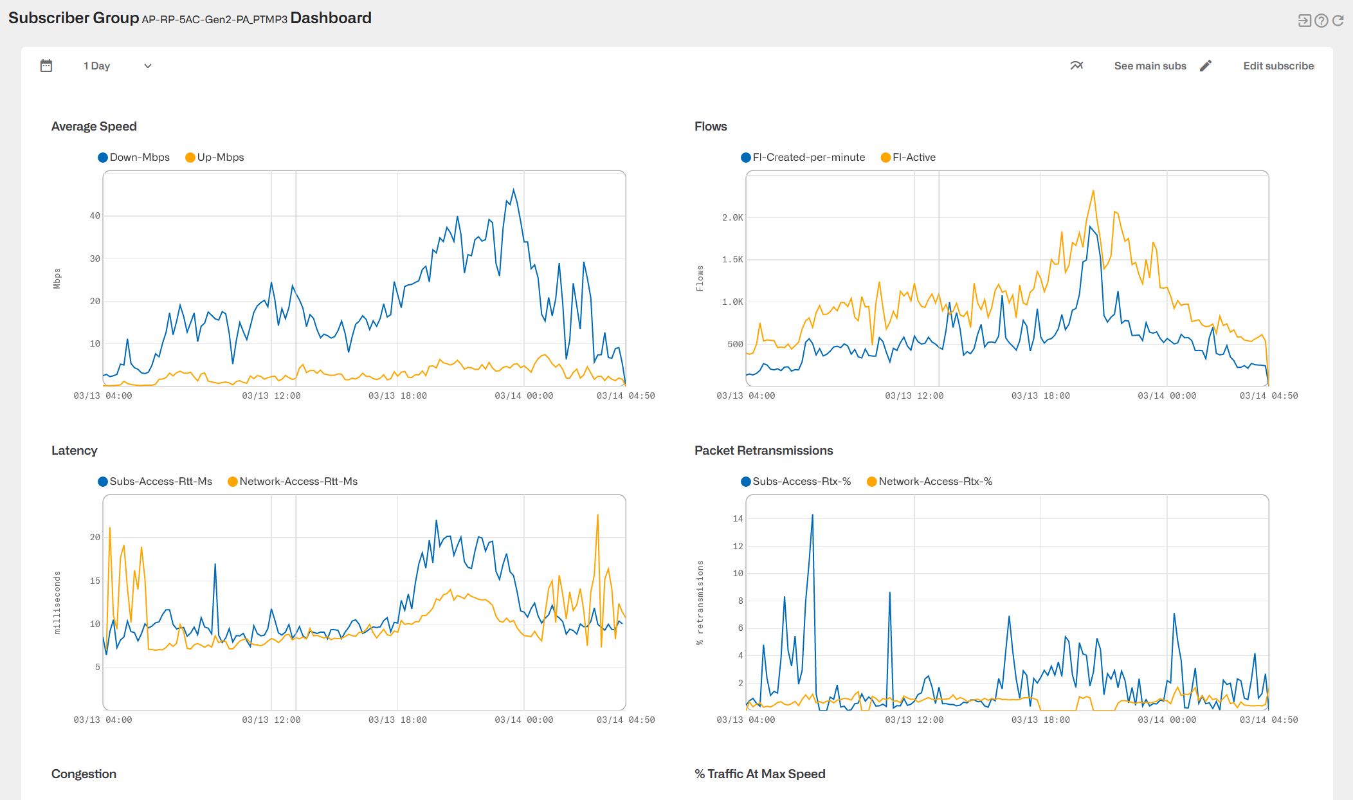Click the compare trends icon near See main subs
The width and height of the screenshot is (1353, 800).
click(x=1077, y=65)
